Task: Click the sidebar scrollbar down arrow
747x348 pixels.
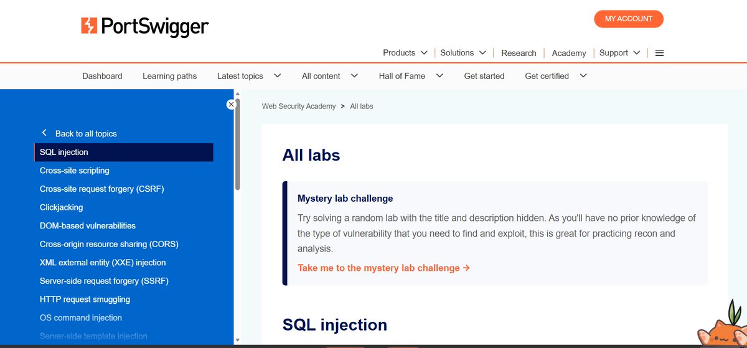Action: point(237,340)
